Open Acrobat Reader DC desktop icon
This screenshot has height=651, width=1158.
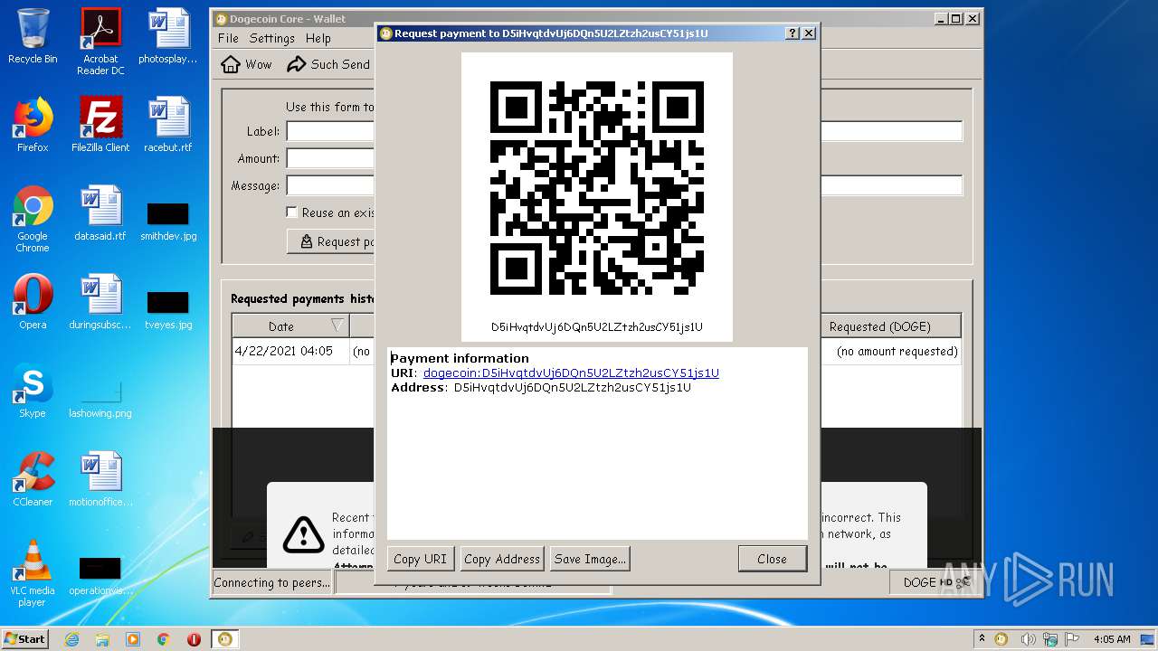coord(100,41)
